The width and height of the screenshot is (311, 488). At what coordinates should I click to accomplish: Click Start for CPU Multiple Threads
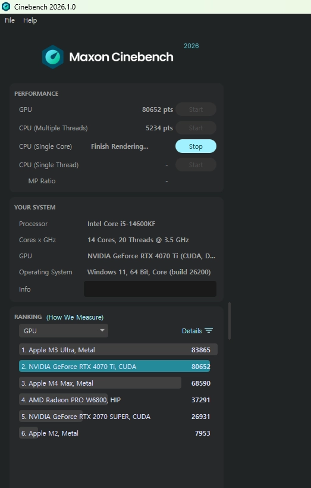[196, 128]
